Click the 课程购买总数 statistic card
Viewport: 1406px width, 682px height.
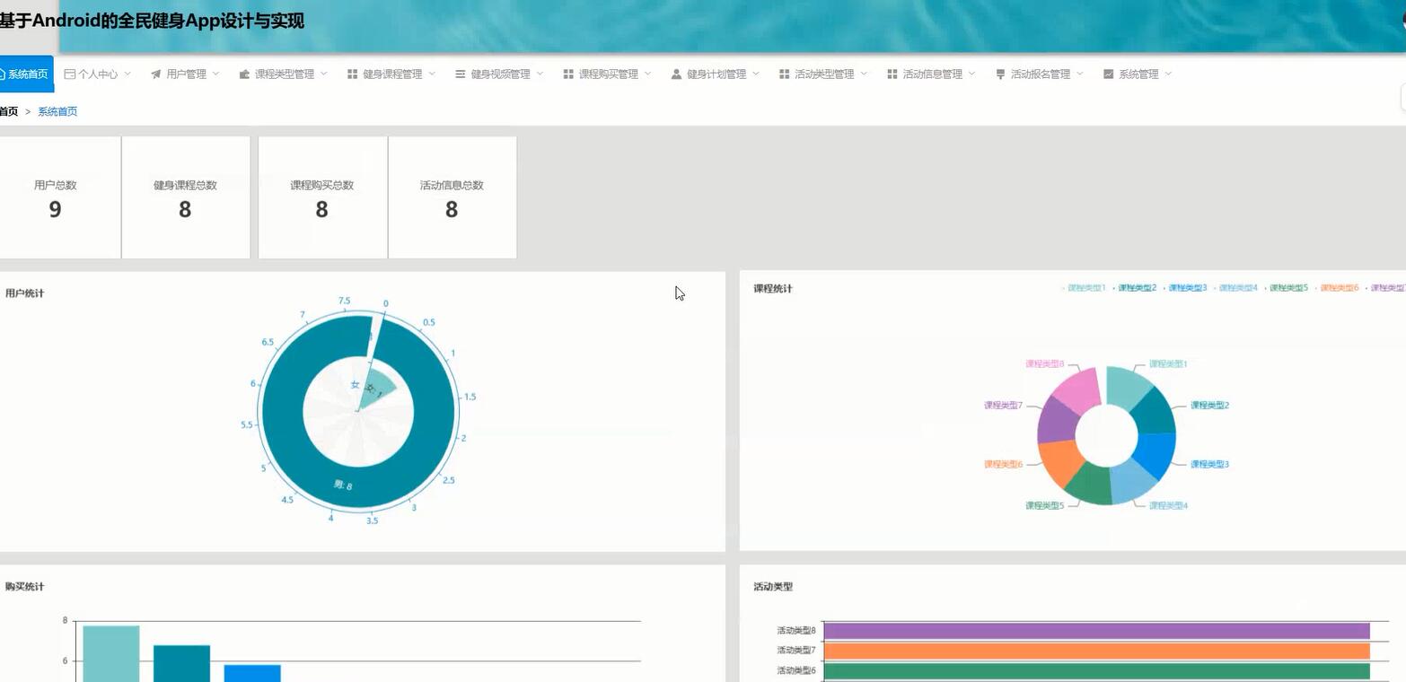click(322, 197)
